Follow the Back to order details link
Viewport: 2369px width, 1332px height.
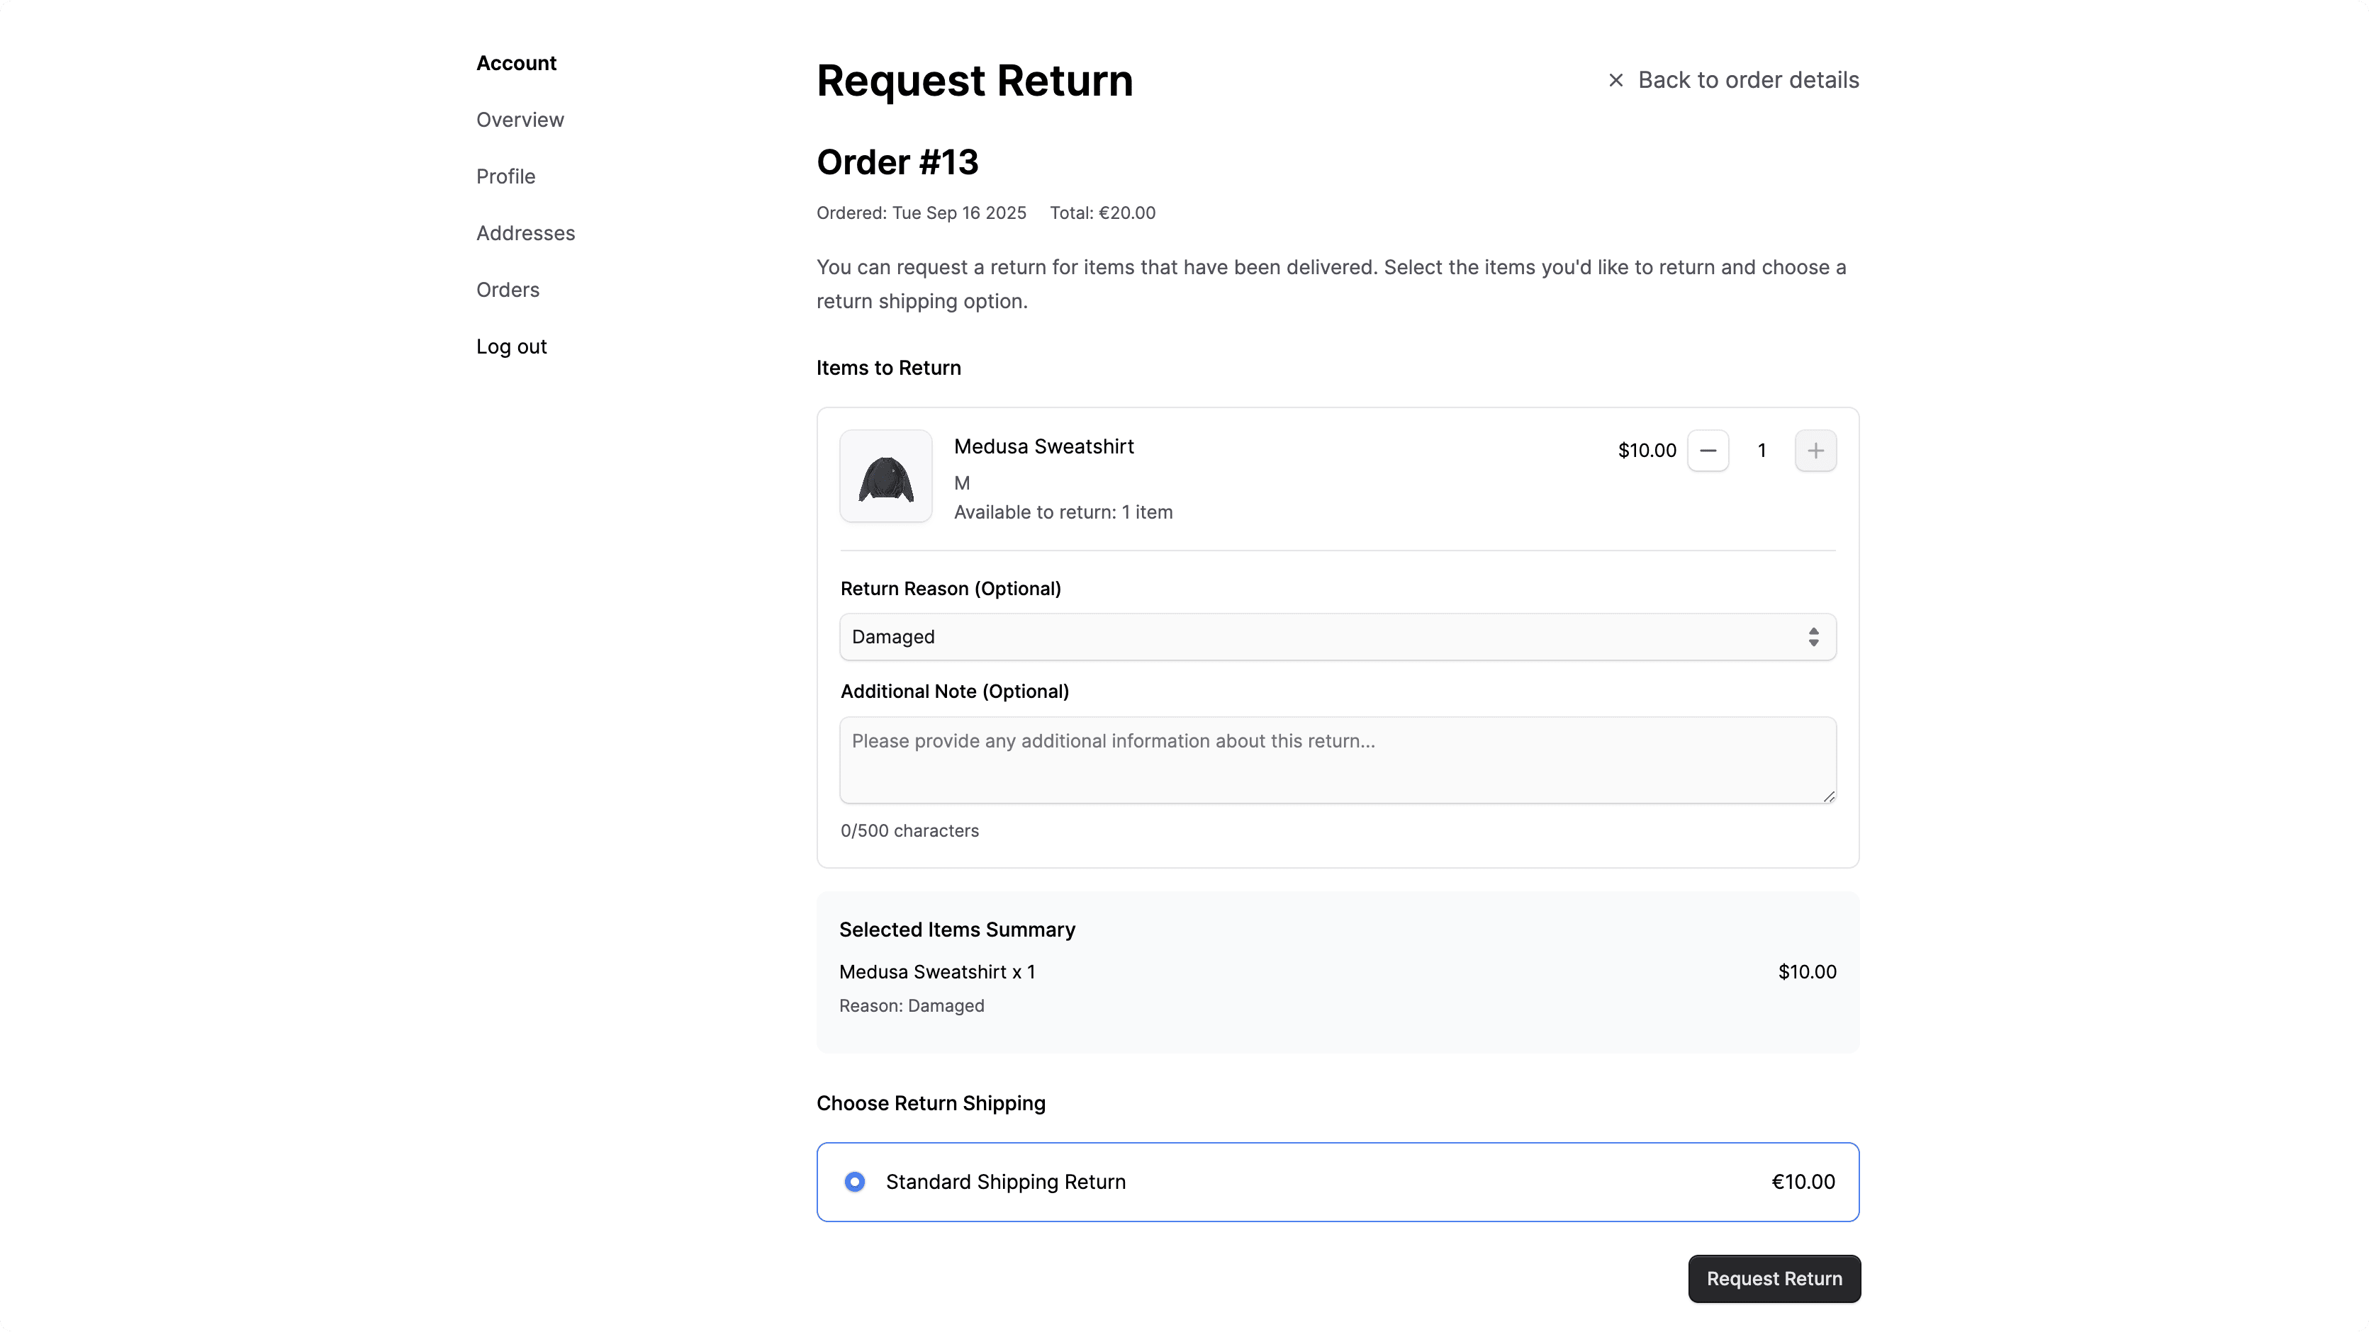point(1747,80)
